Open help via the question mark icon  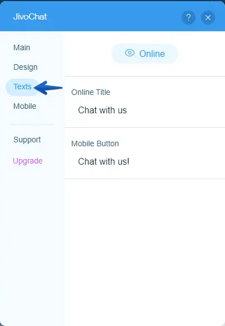[x=188, y=17]
